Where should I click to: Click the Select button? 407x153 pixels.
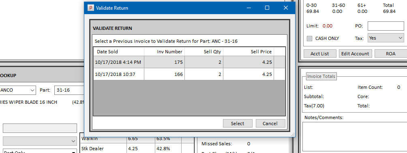coord(238,123)
